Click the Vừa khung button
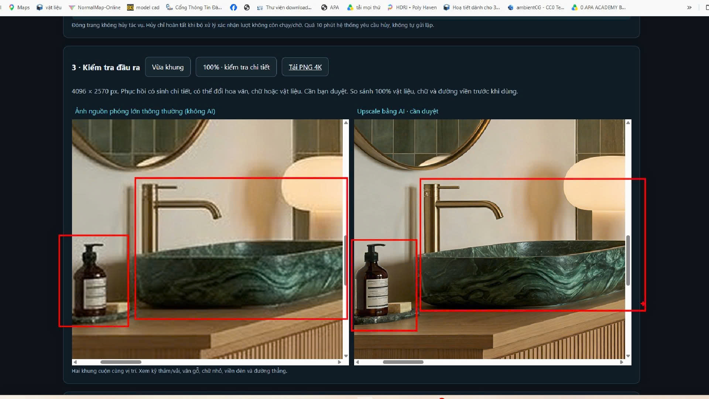The image size is (709, 399). [x=168, y=67]
